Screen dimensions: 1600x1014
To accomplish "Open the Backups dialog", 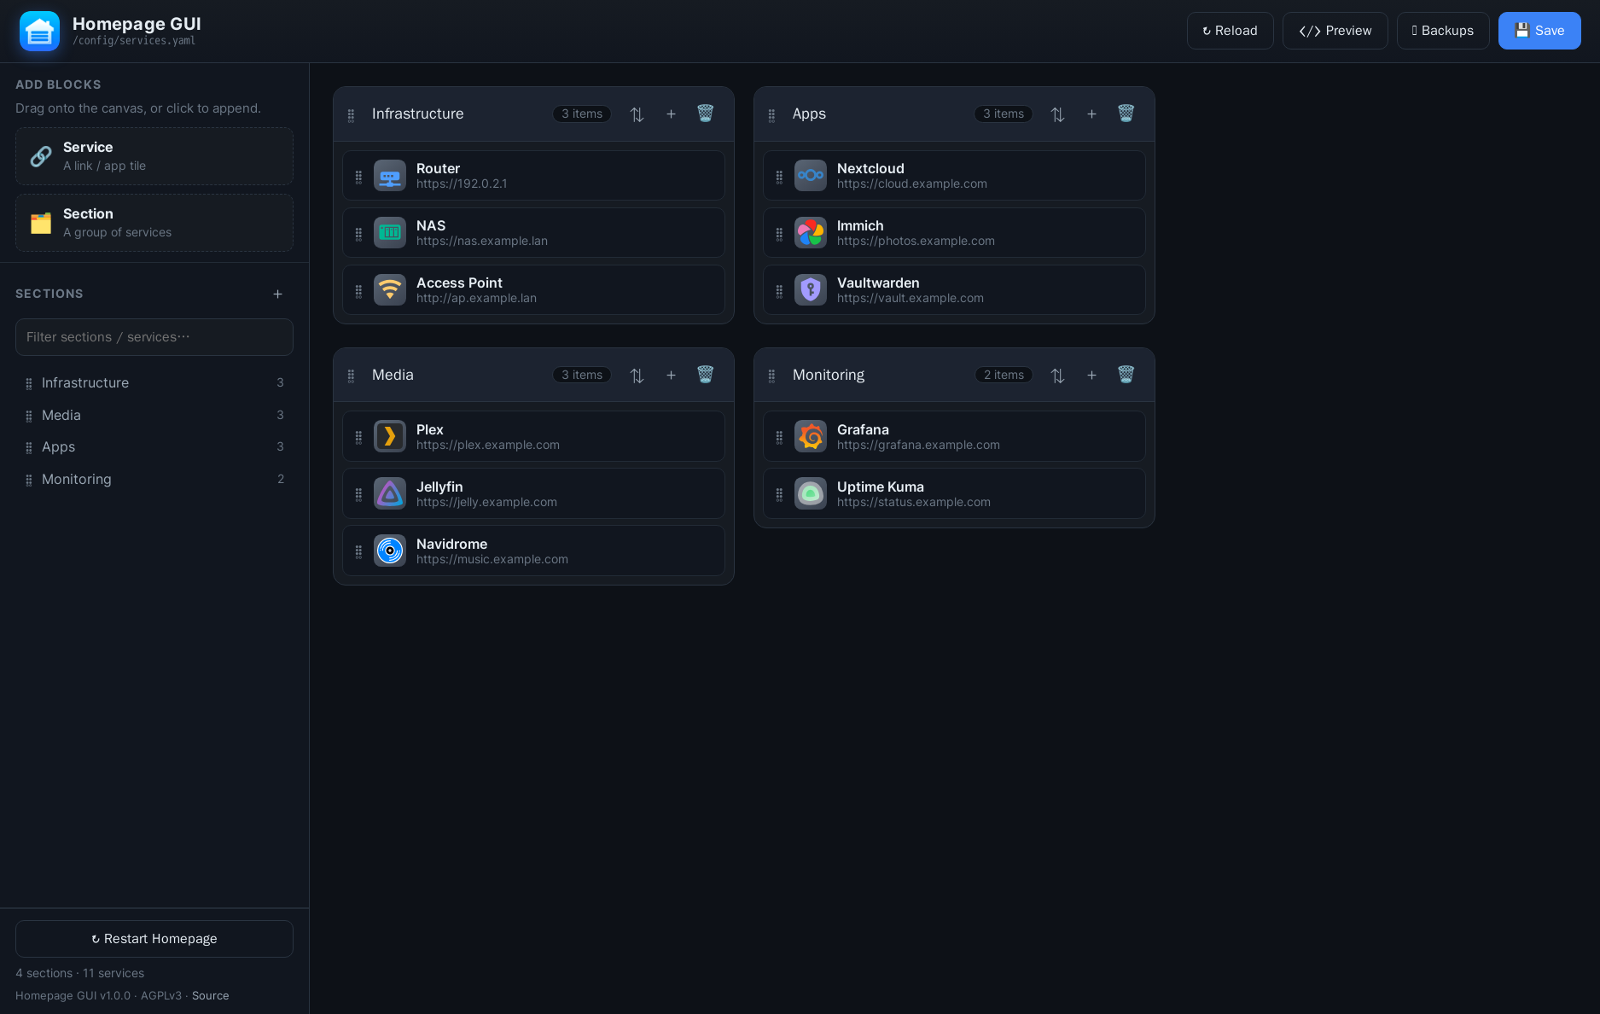I will coord(1443,31).
